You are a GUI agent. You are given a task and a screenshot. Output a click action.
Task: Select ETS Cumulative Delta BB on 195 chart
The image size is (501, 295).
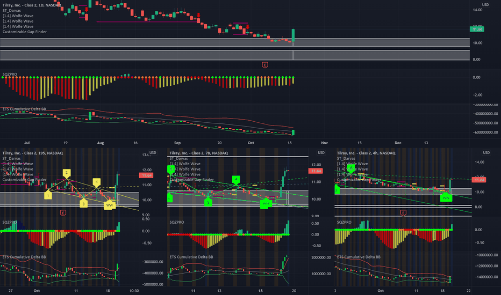coord(24,257)
